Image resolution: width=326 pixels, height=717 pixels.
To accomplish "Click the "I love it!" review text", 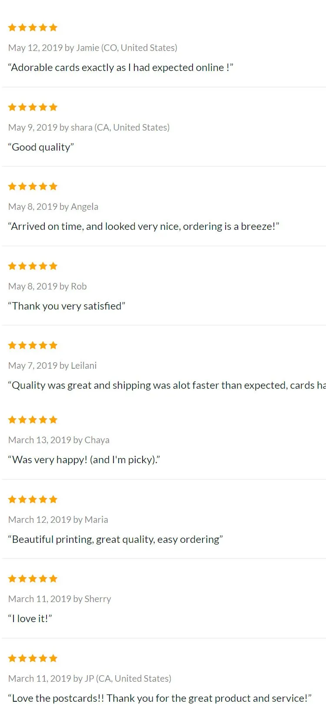I will pos(30,619).
